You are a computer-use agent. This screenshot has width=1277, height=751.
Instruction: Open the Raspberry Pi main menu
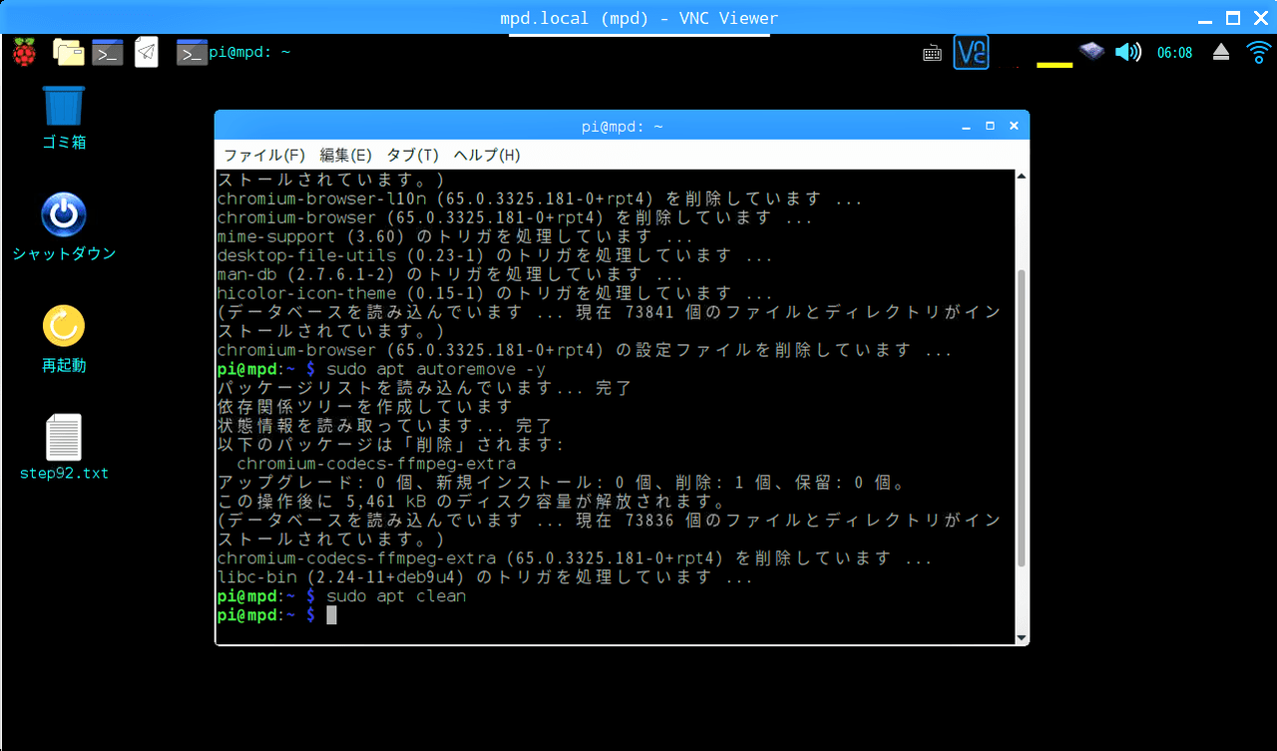[24, 52]
